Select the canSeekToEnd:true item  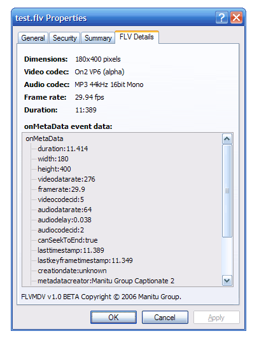[x=67, y=240]
